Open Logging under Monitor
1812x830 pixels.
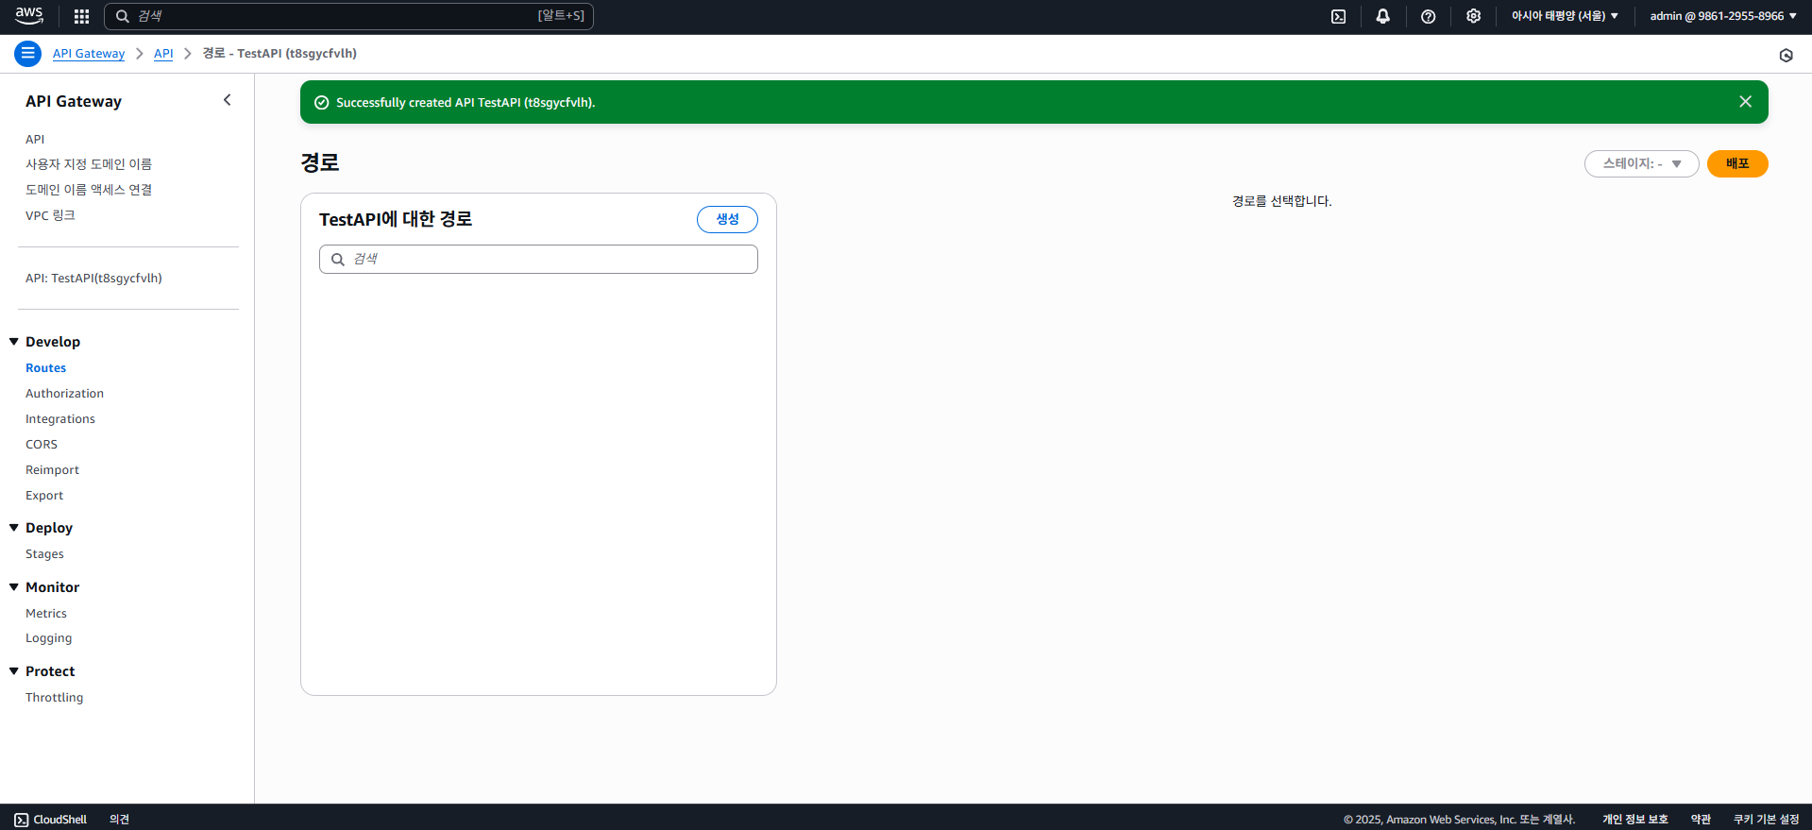click(x=48, y=638)
